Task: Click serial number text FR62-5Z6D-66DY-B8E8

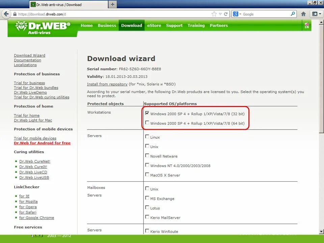Action: [140, 69]
